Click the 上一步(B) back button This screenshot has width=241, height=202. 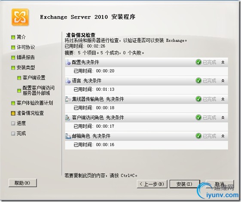(152, 184)
